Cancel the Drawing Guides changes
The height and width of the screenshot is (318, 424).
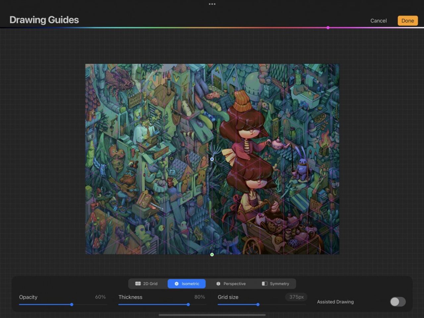pyautogui.click(x=378, y=21)
